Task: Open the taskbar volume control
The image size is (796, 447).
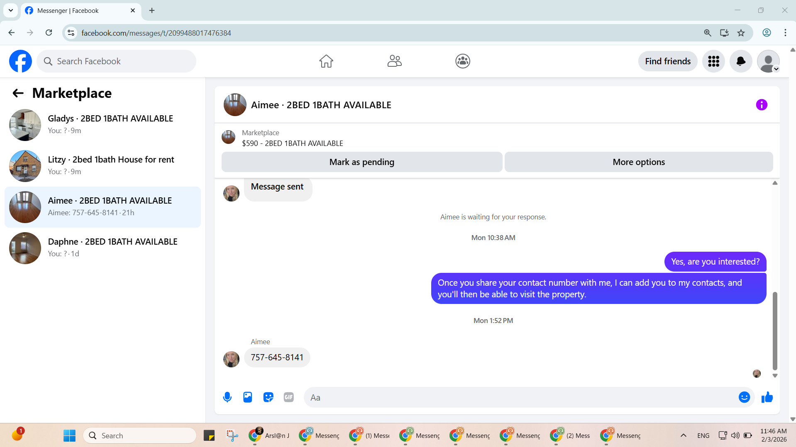Action: [x=735, y=435]
